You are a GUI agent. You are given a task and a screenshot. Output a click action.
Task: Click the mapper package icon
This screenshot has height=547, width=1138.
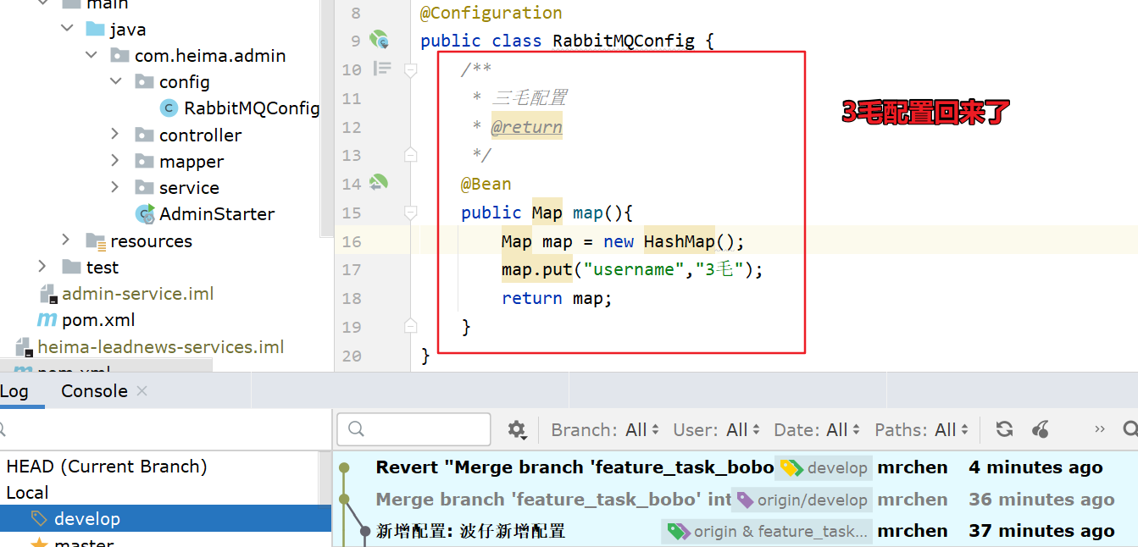coord(145,162)
